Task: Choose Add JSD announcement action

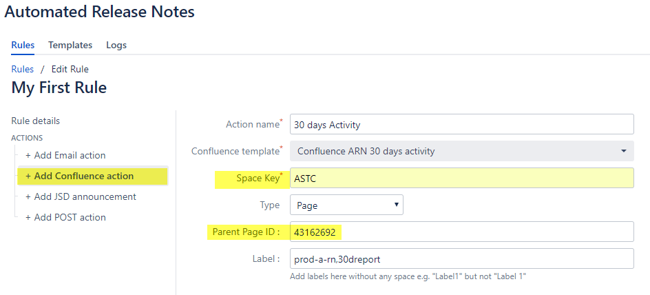Action: tap(85, 196)
